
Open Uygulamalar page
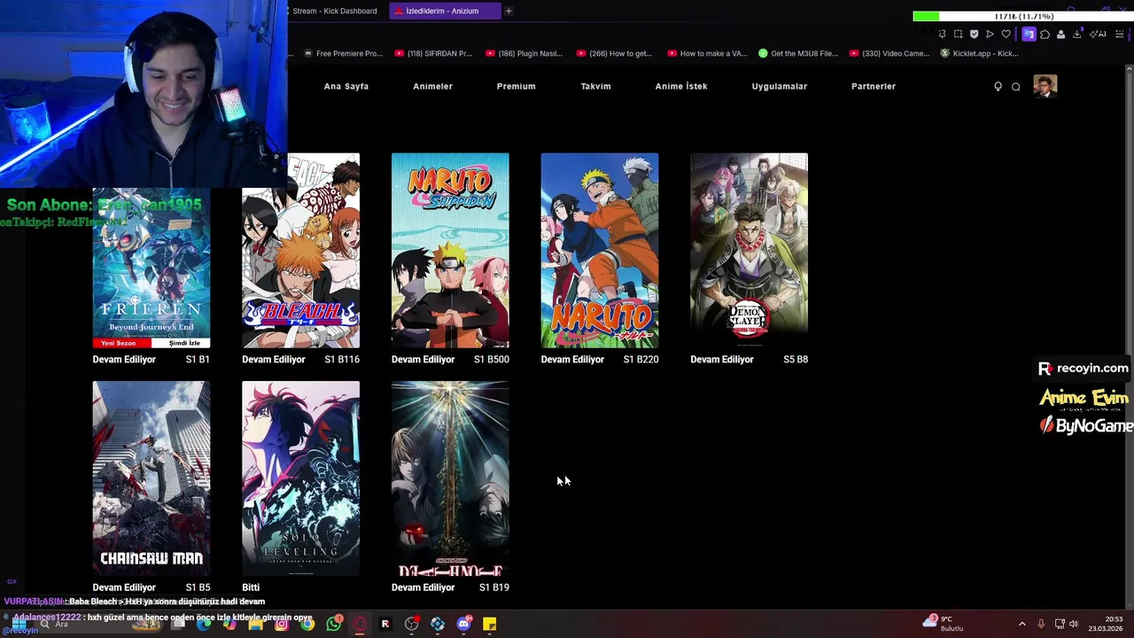[x=779, y=86]
